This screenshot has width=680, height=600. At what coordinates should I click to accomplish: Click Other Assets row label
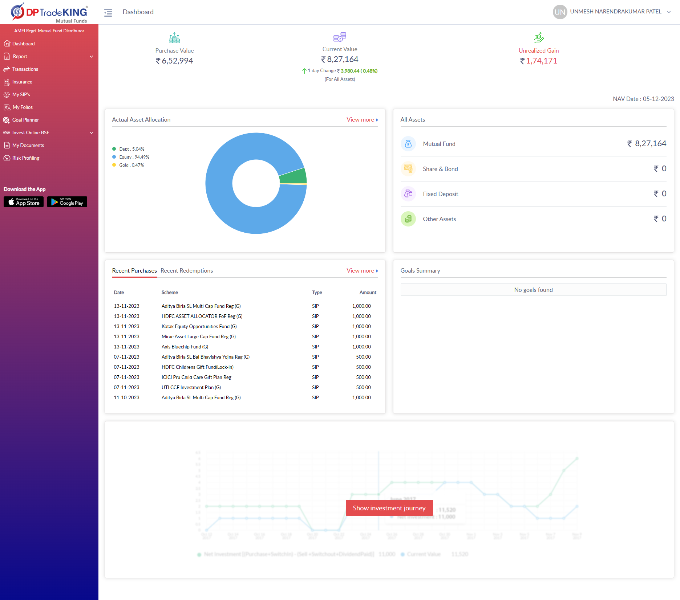[x=439, y=219]
